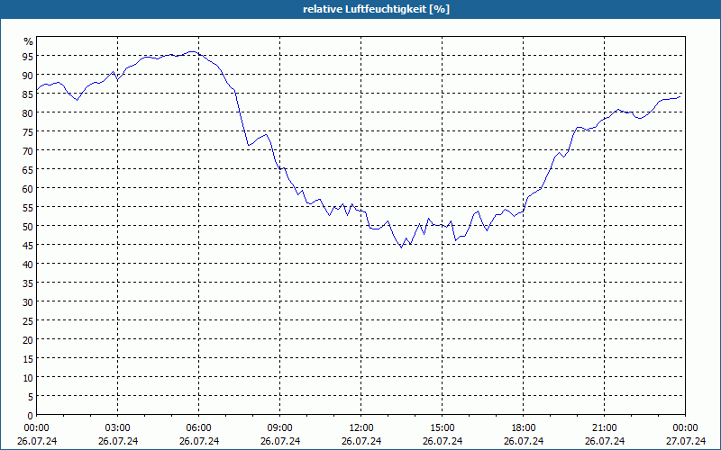This screenshot has height=450, width=721.
Task: Click the y-axis value 70
Action: point(28,150)
